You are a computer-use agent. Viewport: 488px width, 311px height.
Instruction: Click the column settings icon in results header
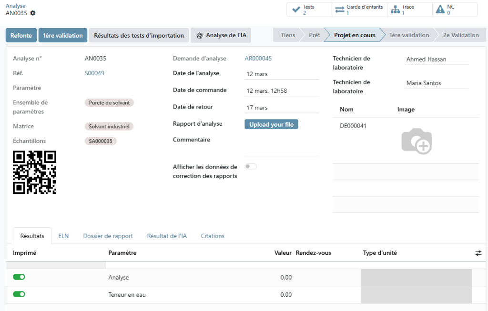[478, 254]
